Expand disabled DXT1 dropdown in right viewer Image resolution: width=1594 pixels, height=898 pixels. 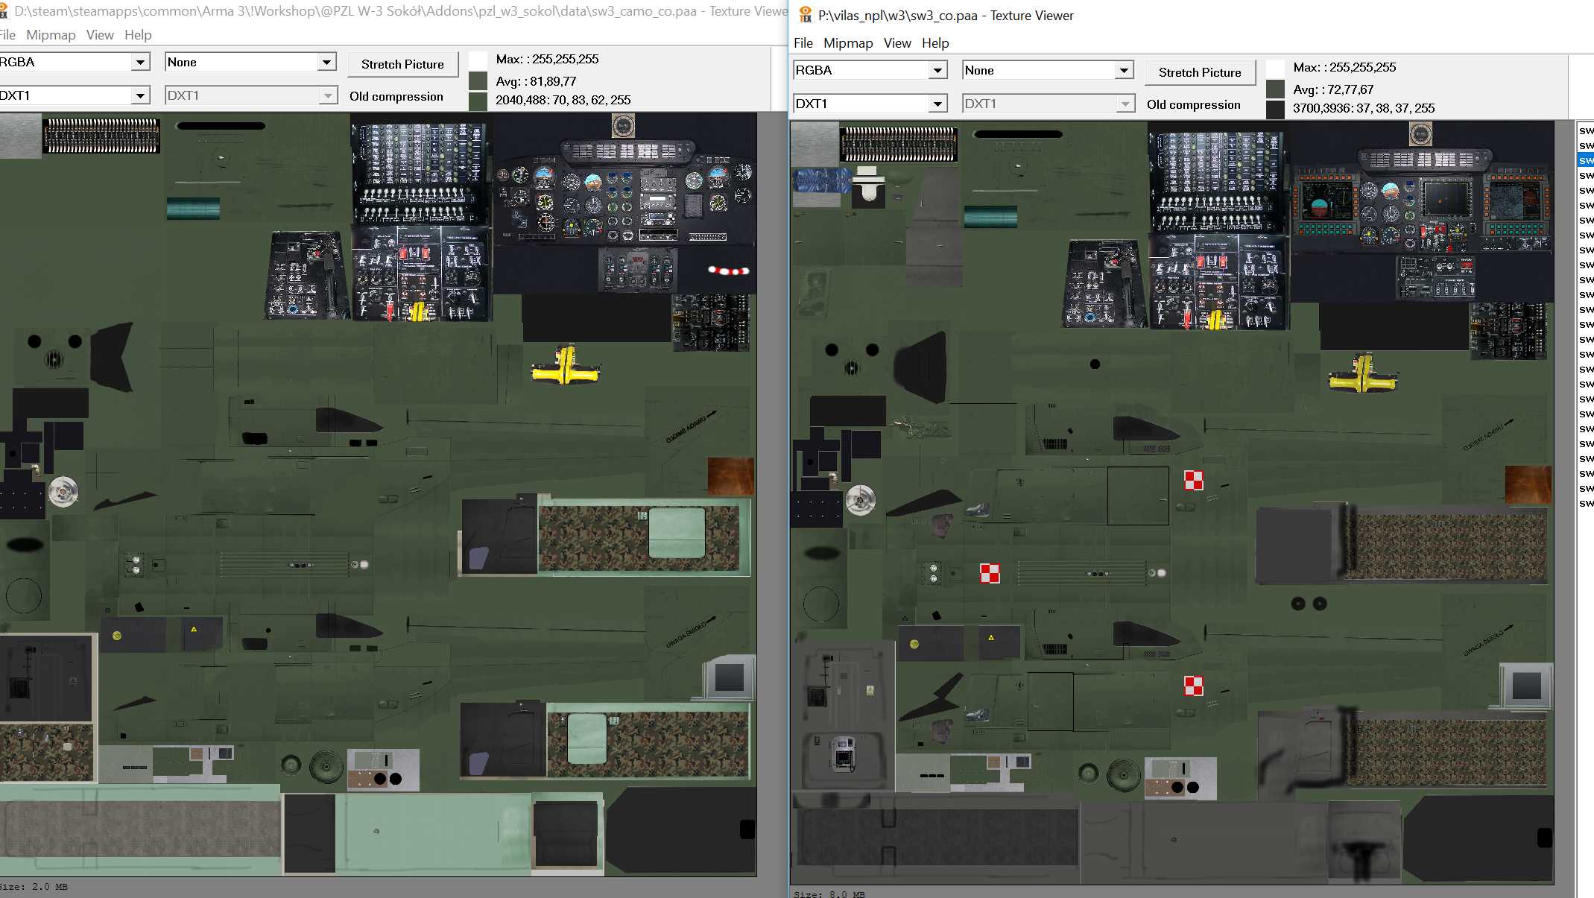[1125, 104]
